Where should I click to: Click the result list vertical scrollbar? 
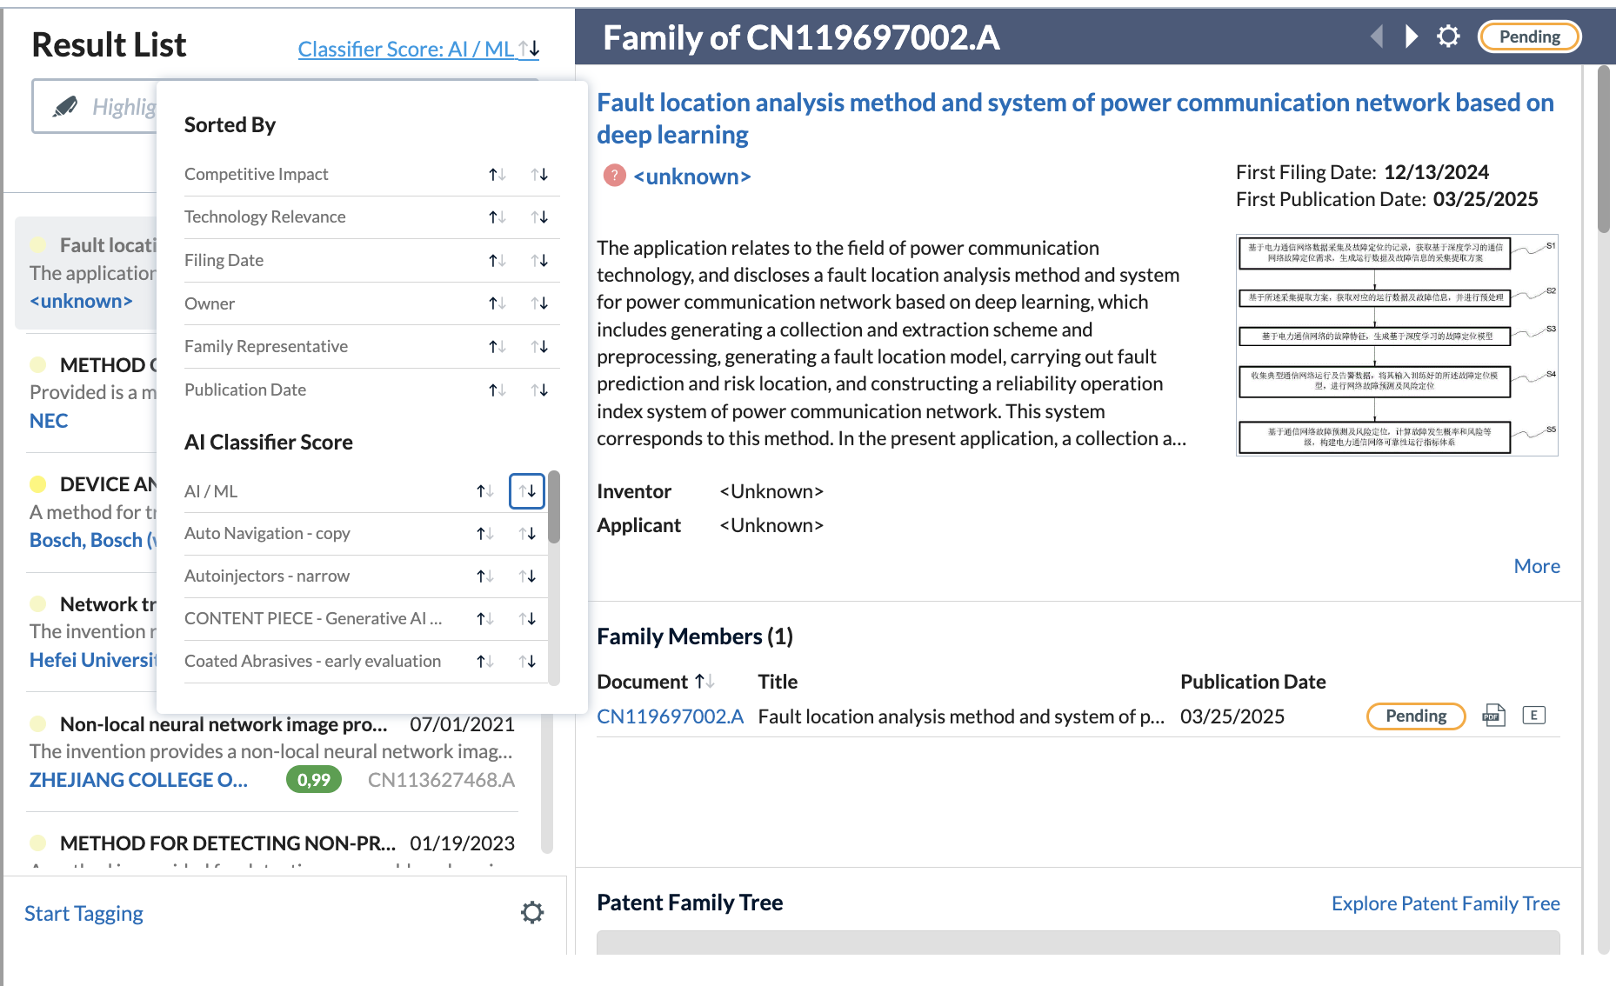(x=547, y=783)
